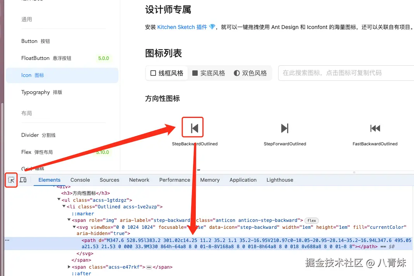414x276 pixels.
Task: Select the 线框风格 outlined style option
Action: click(x=167, y=73)
